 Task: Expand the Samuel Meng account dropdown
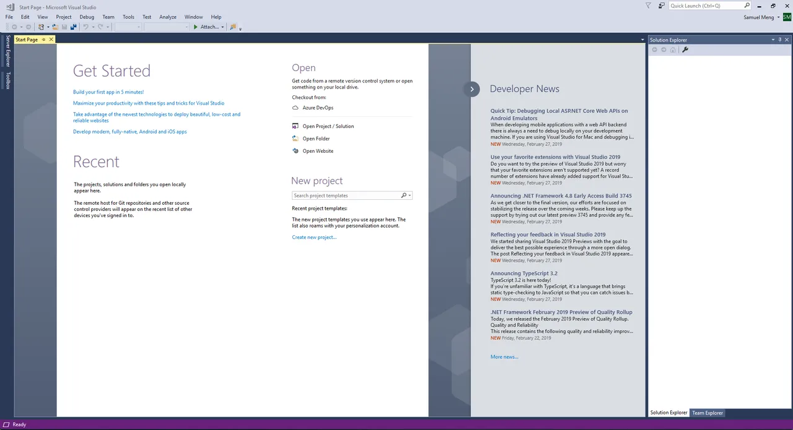[778, 17]
